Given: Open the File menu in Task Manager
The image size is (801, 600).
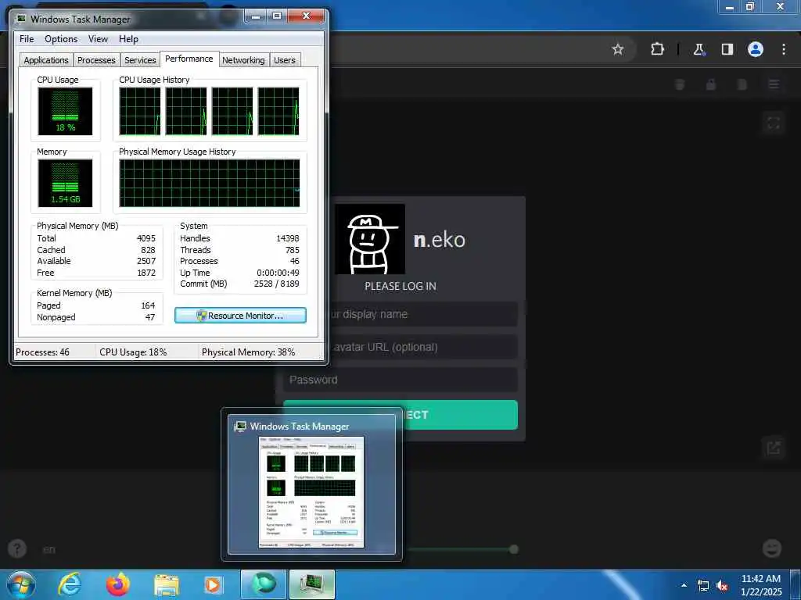Looking at the screenshot, I should 27,39.
